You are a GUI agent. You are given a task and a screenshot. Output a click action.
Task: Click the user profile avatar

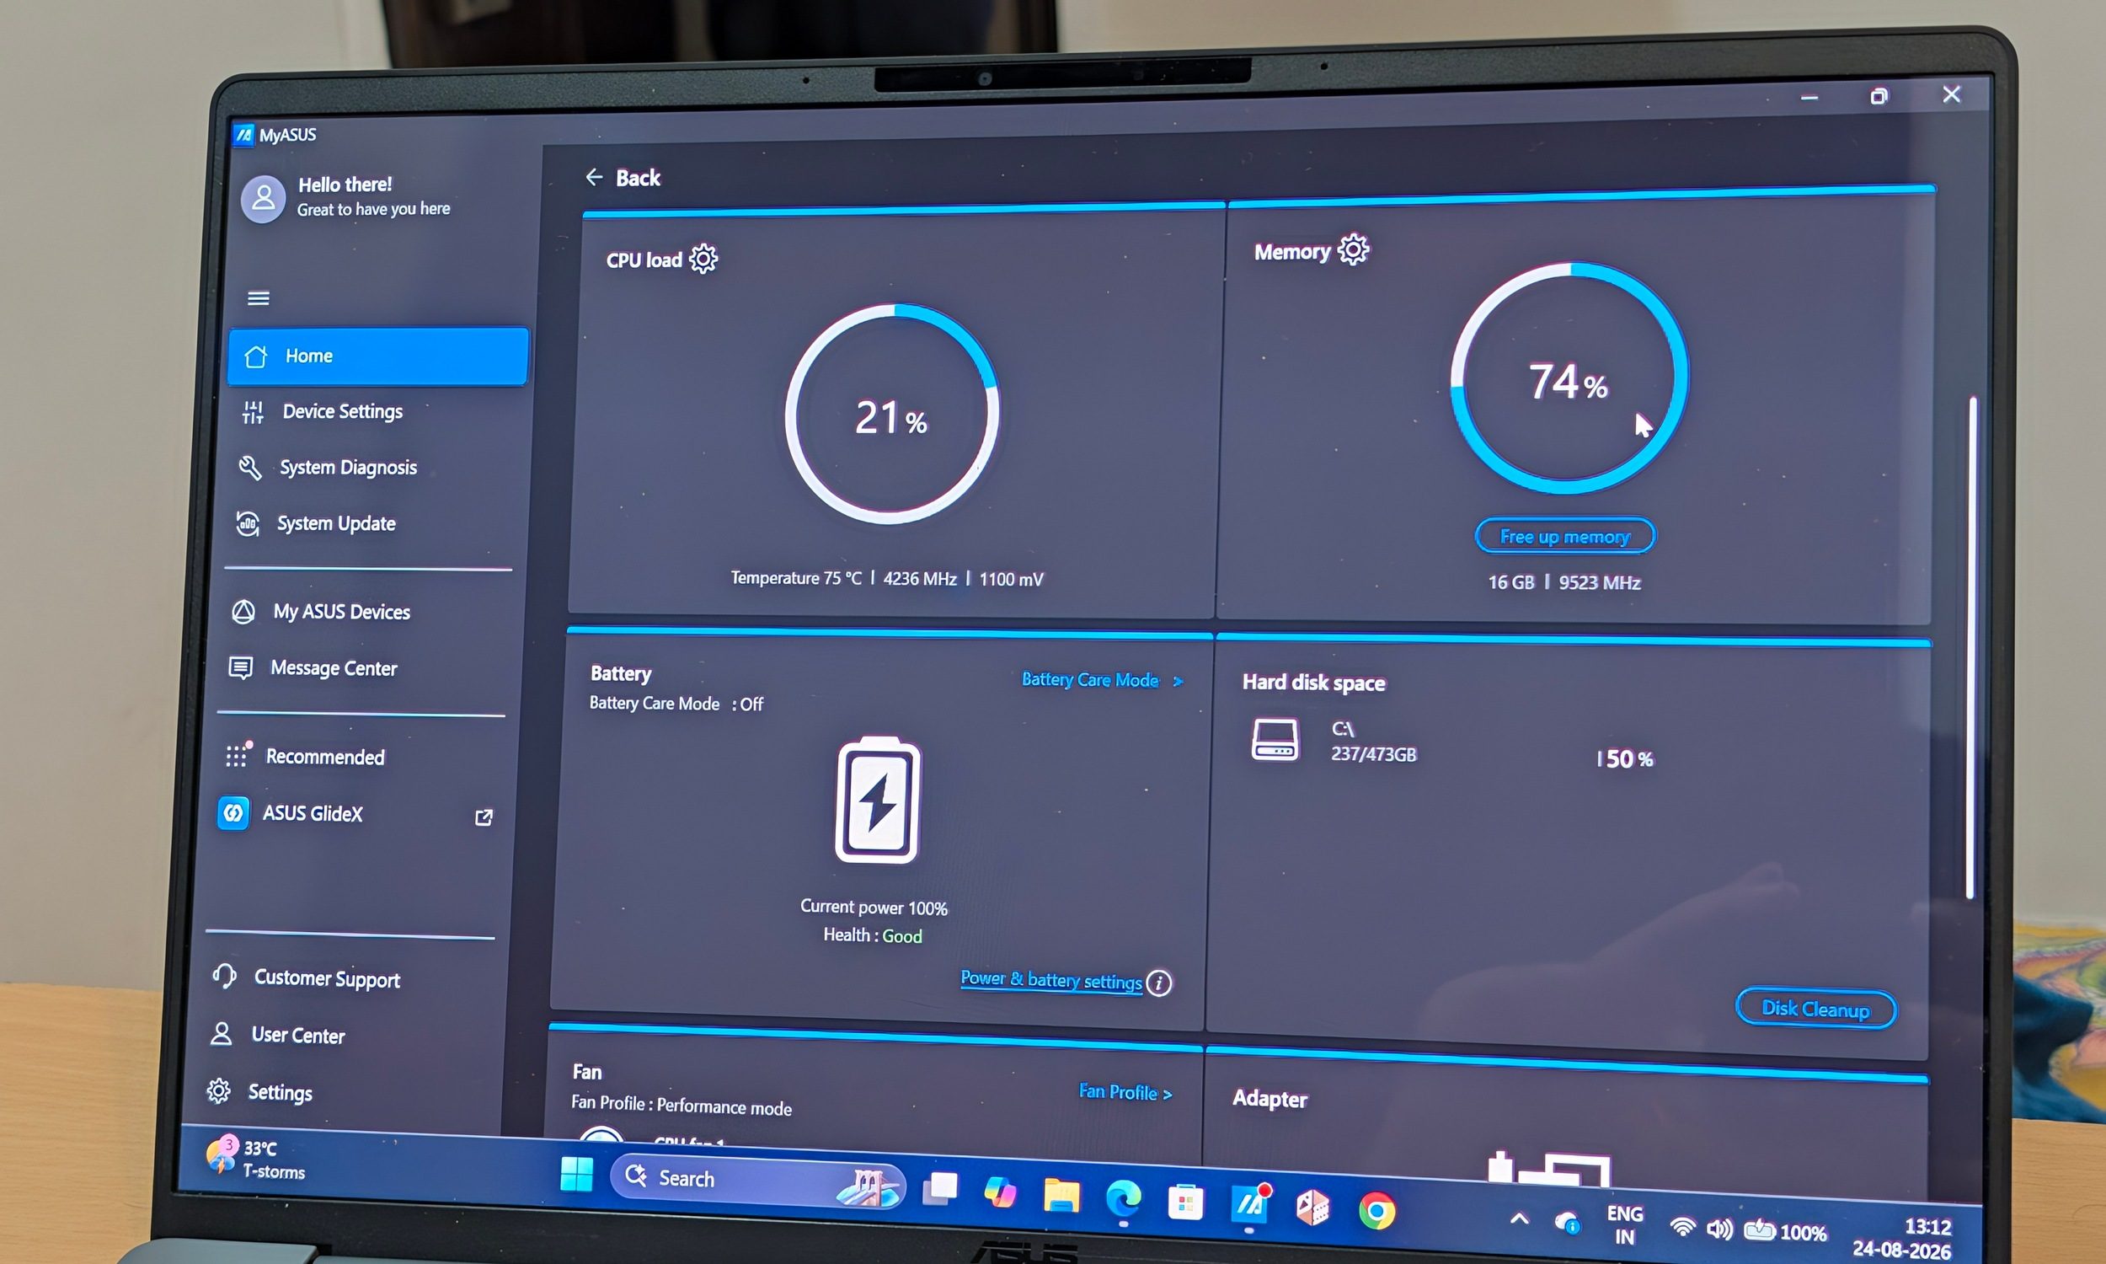[263, 199]
